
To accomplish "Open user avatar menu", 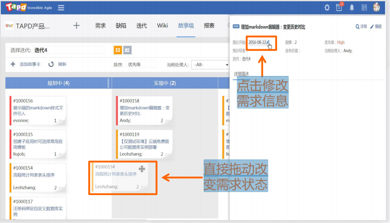I will click(377, 7).
